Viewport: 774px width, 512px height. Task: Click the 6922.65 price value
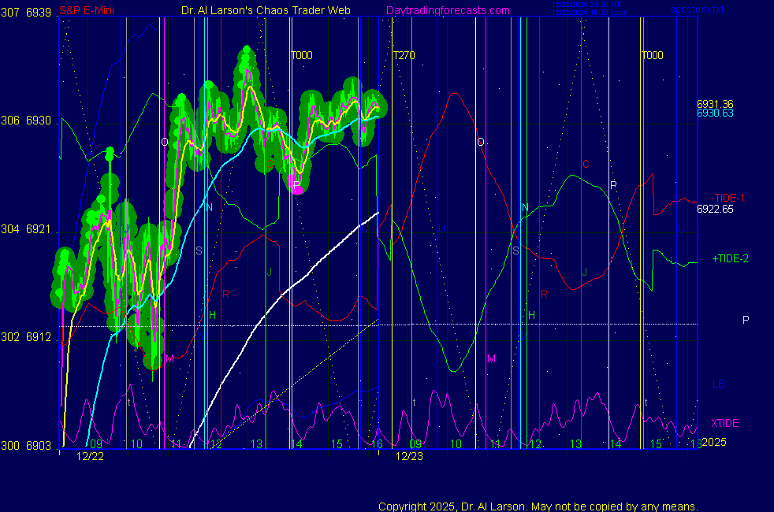[x=715, y=209]
